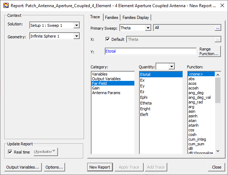Click the report window title bar icon

pyautogui.click(x=5, y=6)
